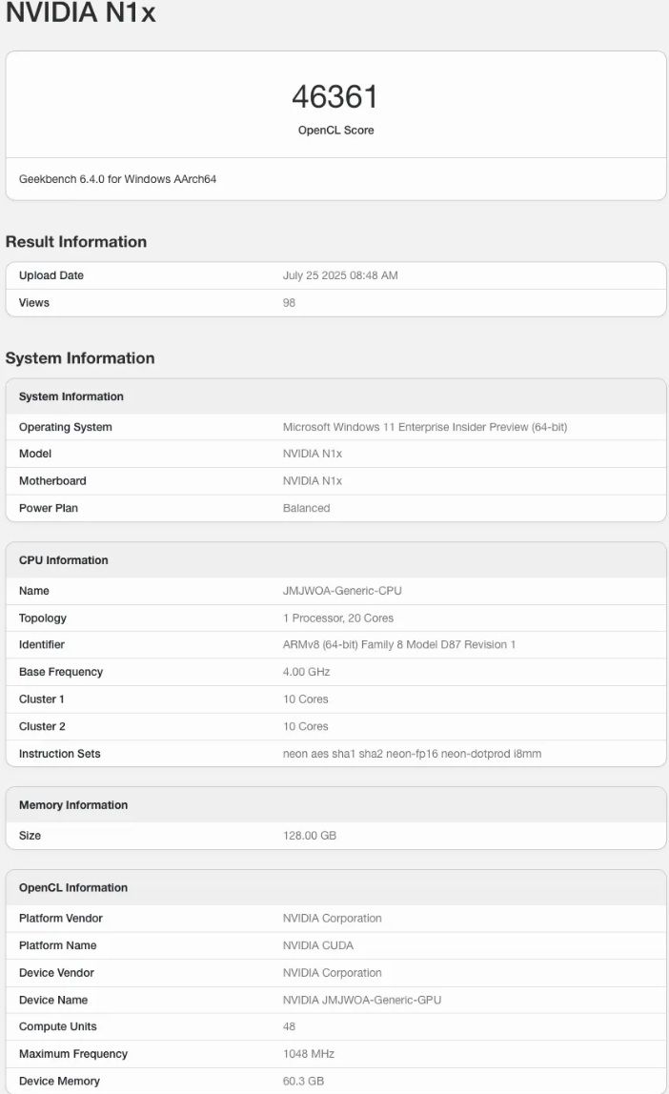Select the device name NVIDIA JMJWOA-Generic-GPU
Screen dimensions: 669x1094
click(x=361, y=1000)
